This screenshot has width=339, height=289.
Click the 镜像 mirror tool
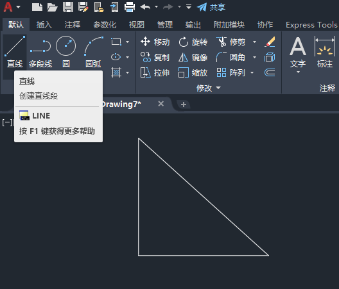(193, 58)
